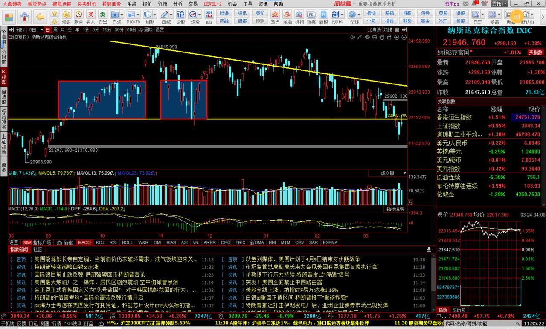Open the chart settings gear icon

point(352,37)
